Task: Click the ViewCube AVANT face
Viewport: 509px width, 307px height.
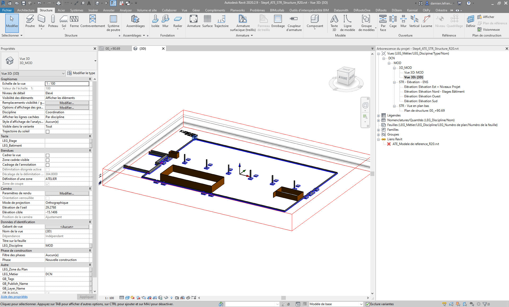Action: tap(343, 78)
